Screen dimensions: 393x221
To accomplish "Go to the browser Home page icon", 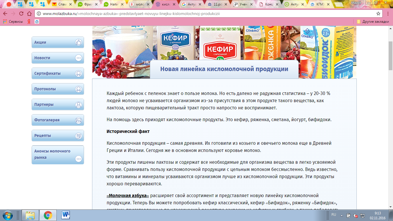I will coord(29,14).
